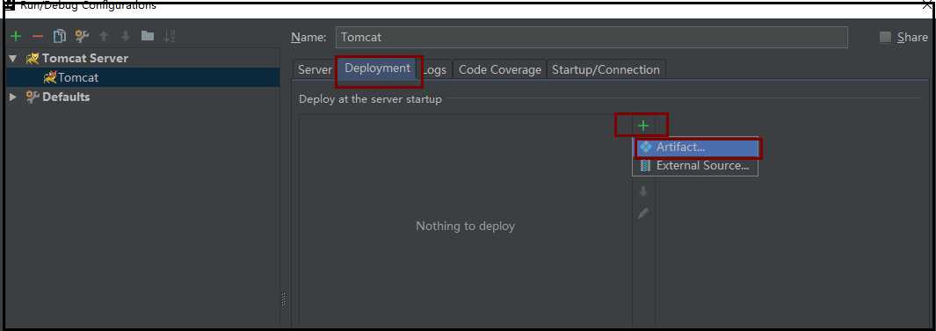Choose External Source... from the popup menu
Viewport: 936px width, 331px height.
tap(695, 166)
